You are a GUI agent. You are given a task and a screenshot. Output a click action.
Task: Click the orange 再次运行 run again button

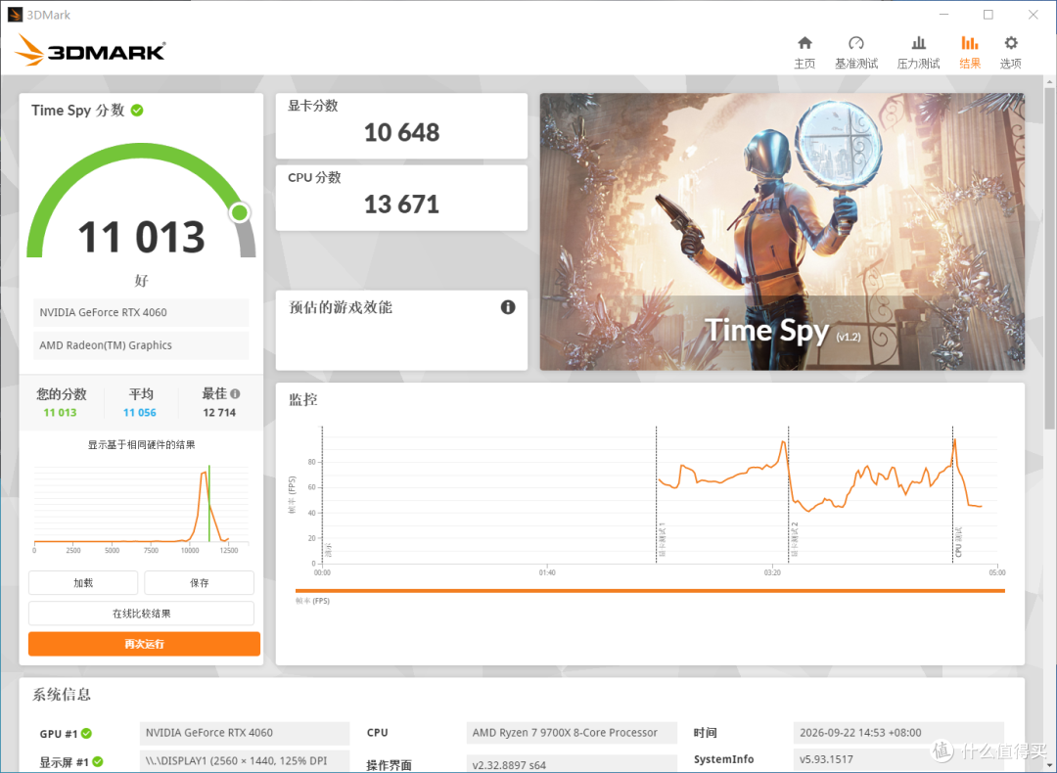[144, 644]
